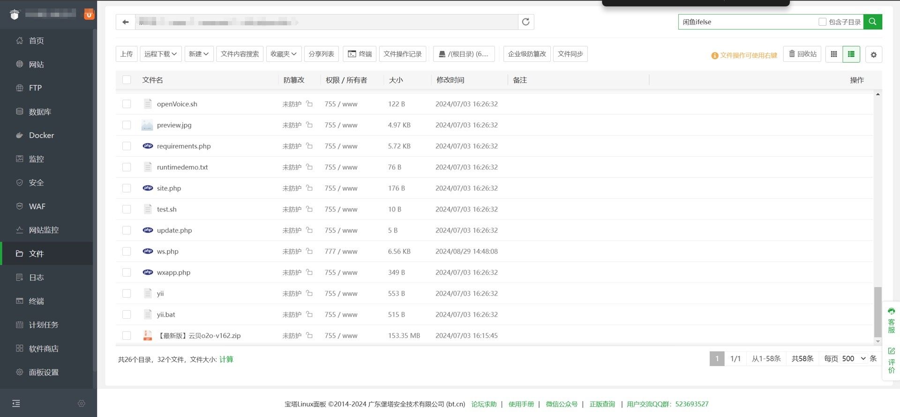Collapse the sidebar menu icon
This screenshot has height=417, width=900.
click(16, 403)
